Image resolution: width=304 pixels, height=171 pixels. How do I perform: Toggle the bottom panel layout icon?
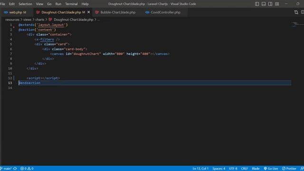coord(264,4)
